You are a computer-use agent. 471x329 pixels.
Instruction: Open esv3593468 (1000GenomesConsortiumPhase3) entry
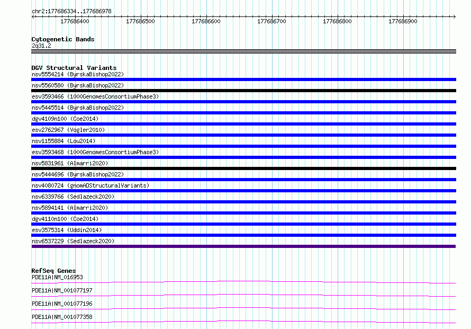[x=95, y=152]
